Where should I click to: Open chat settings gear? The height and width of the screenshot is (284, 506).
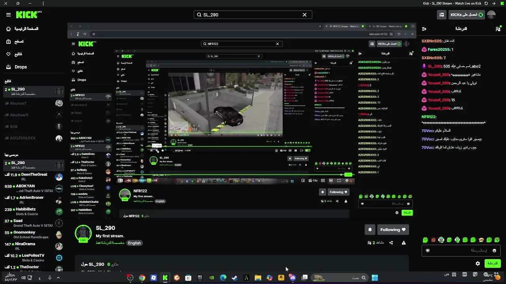point(478,263)
